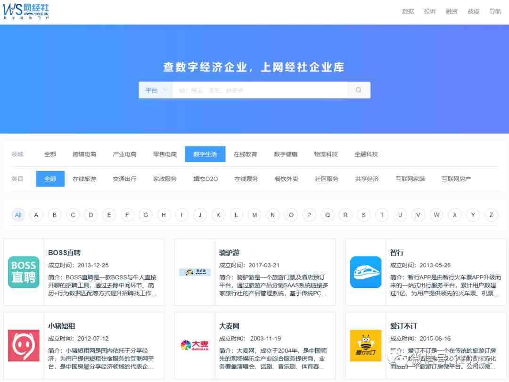The width and height of the screenshot is (509, 382).
Task: Select the 跨境电商 field filter
Action: tap(84, 154)
